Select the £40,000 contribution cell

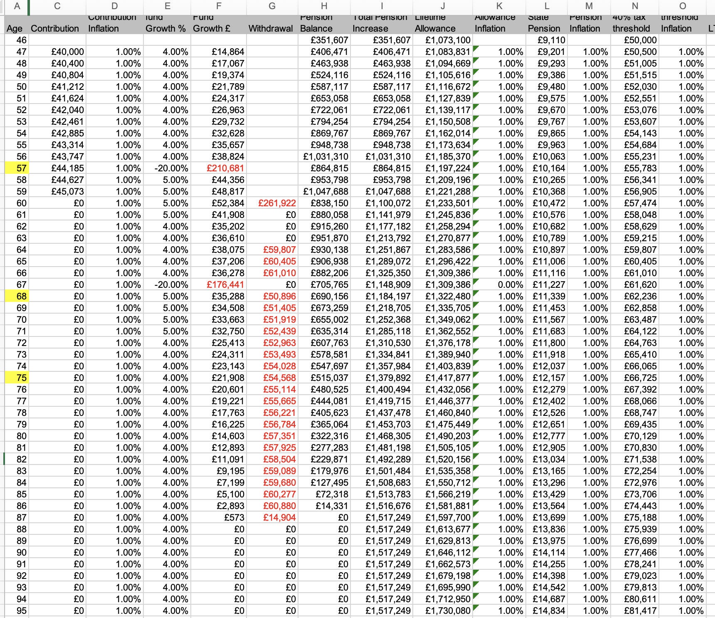coord(57,52)
